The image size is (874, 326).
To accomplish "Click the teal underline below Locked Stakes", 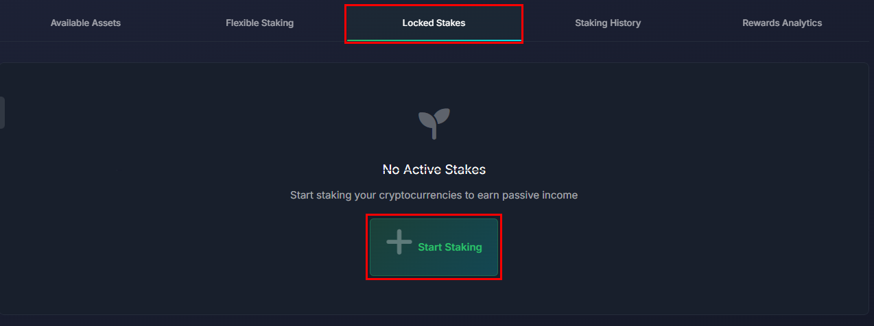I will coord(434,40).
